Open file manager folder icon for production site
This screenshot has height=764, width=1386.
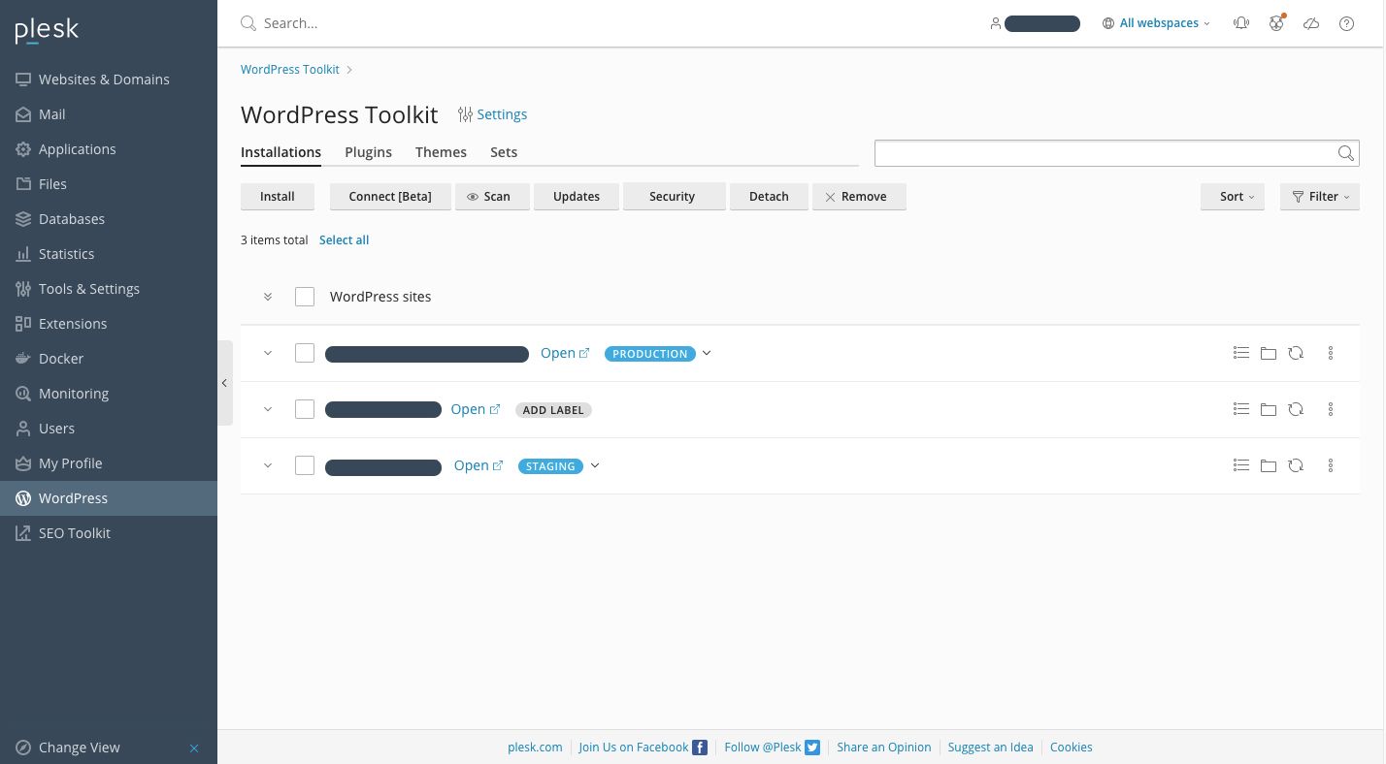click(1268, 354)
